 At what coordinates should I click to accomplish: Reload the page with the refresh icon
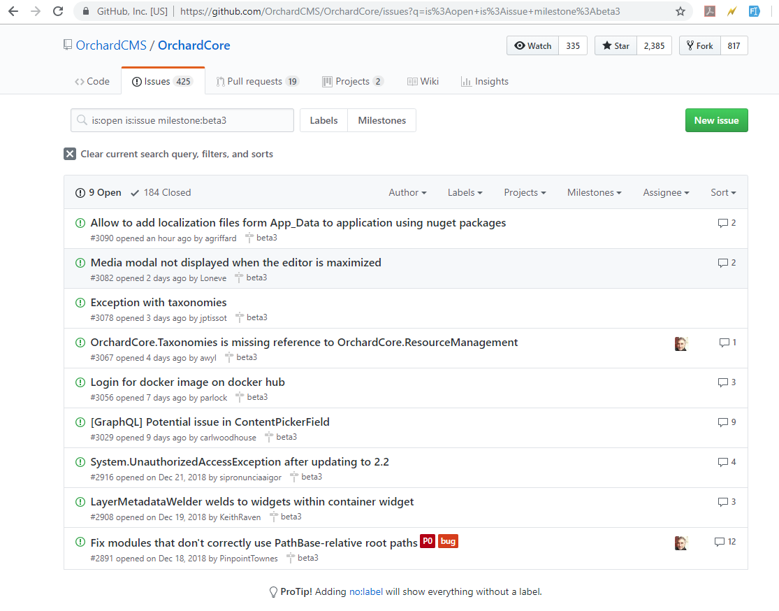(58, 11)
